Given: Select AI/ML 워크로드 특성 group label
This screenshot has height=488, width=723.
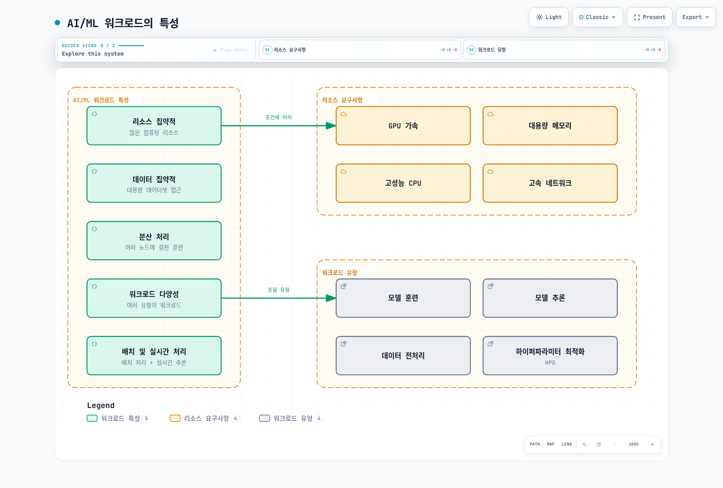Looking at the screenshot, I should click(101, 100).
